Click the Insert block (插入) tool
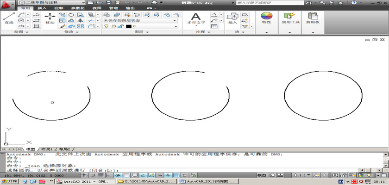The height and width of the screenshot is (185, 389). tap(232, 18)
